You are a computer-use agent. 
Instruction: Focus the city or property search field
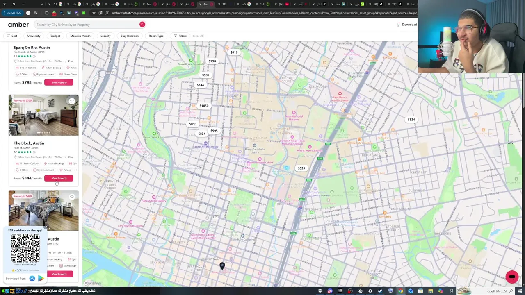pyautogui.click(x=86, y=25)
